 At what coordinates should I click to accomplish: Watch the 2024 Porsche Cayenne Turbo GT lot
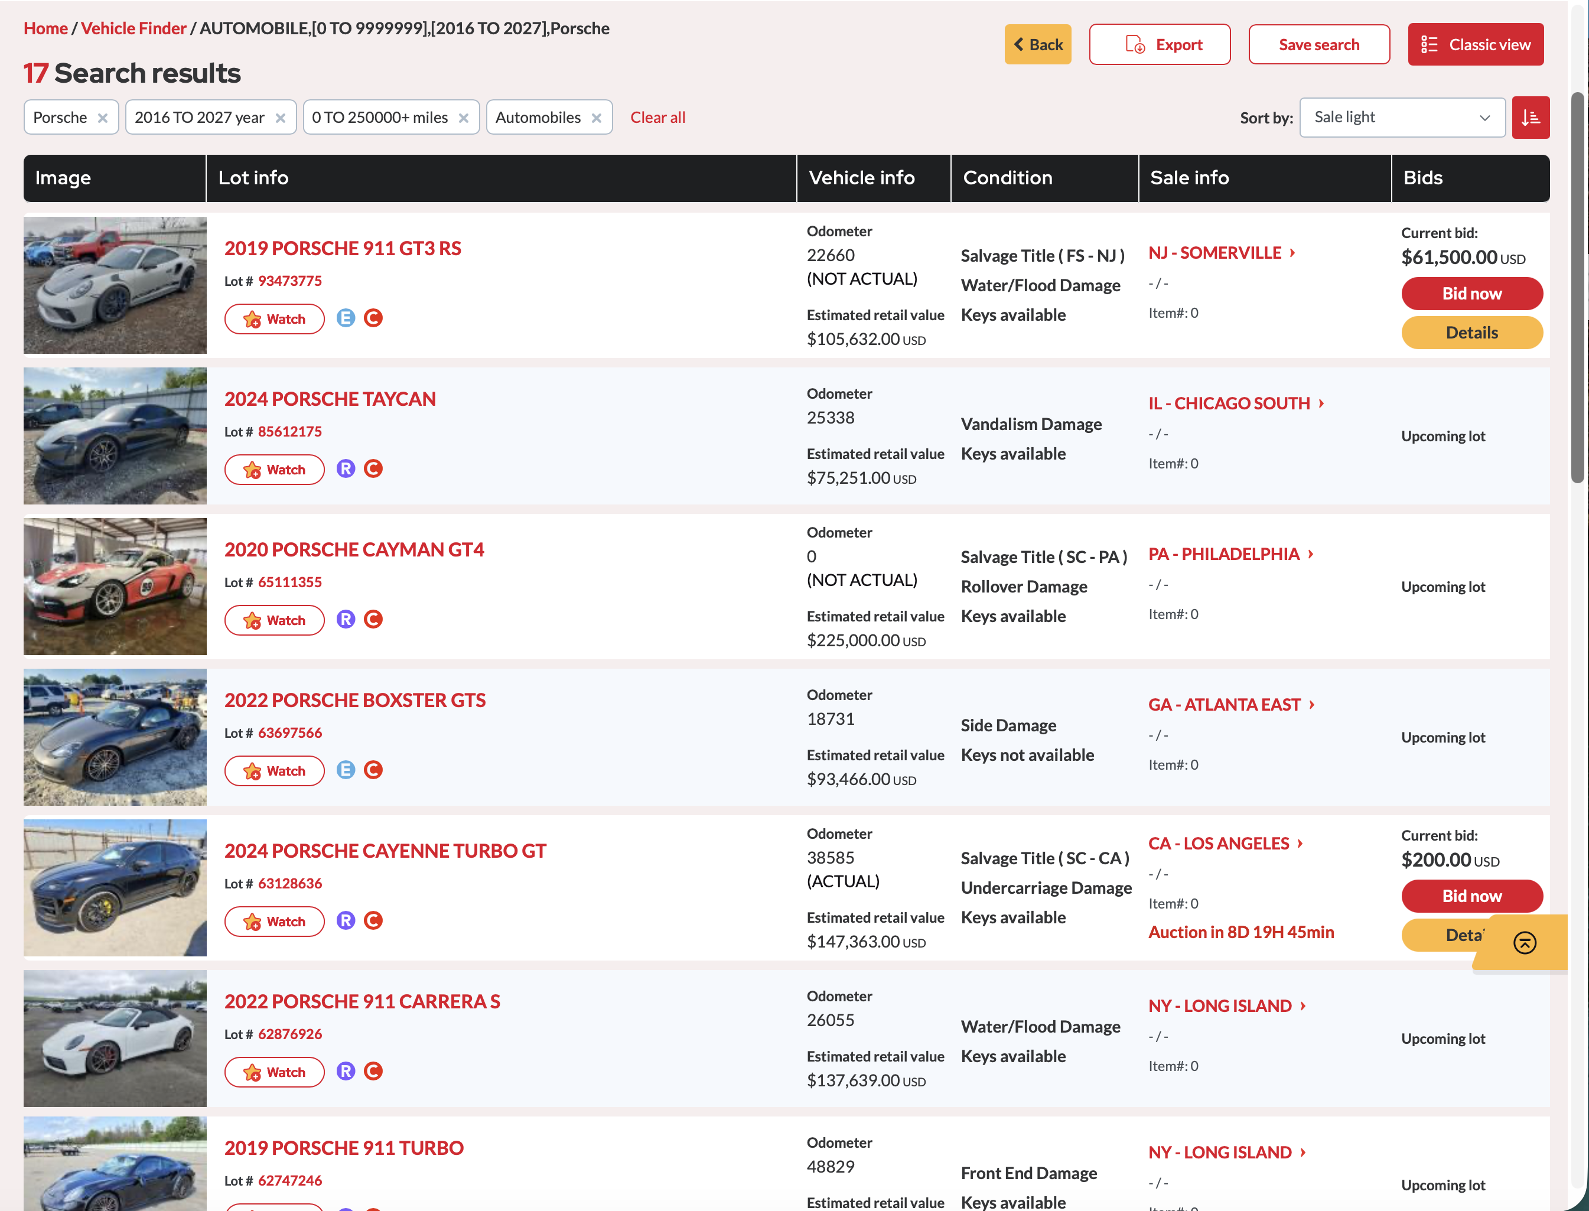[275, 921]
